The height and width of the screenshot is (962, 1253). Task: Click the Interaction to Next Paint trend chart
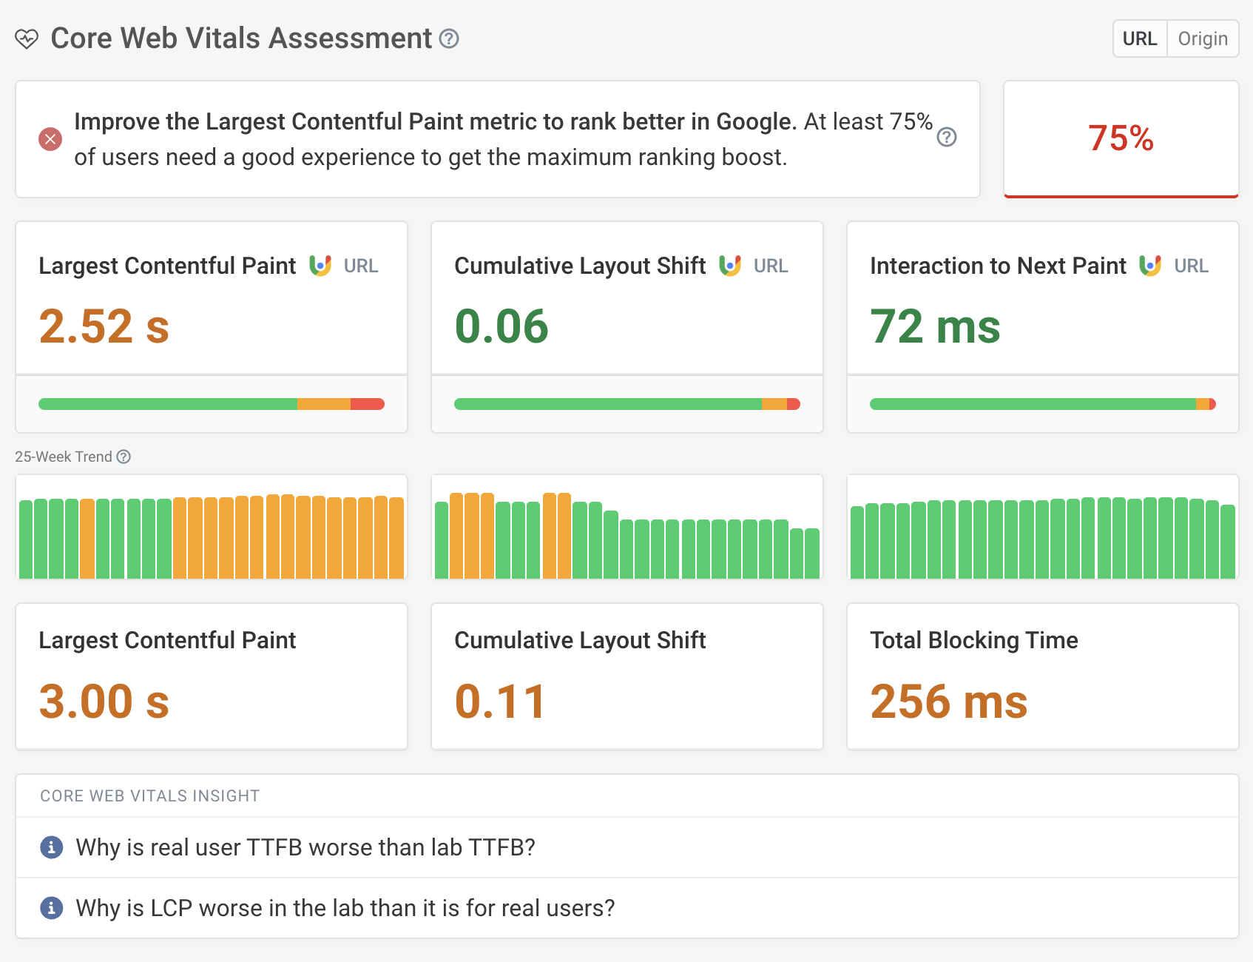click(x=1043, y=527)
